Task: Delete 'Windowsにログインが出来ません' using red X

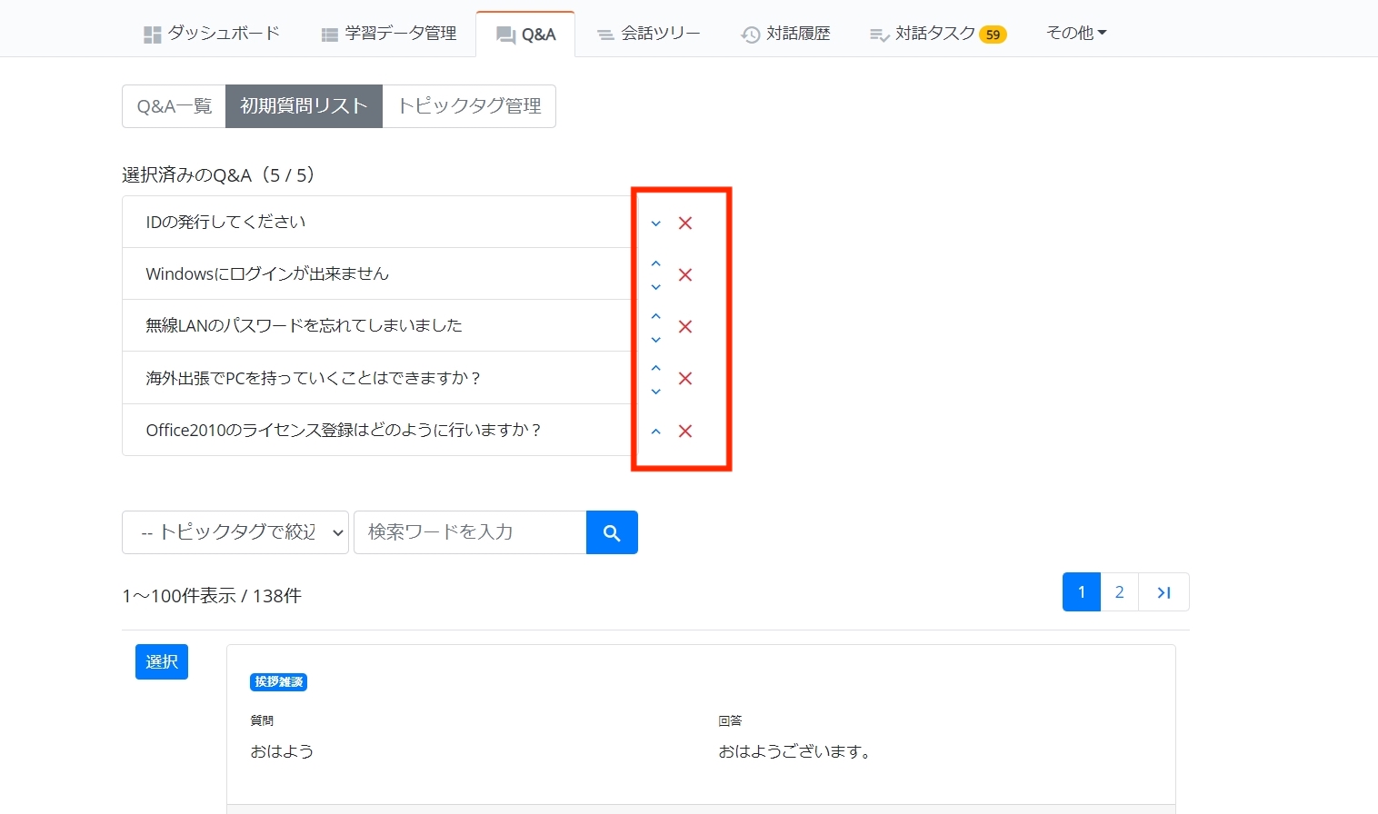Action: (685, 274)
